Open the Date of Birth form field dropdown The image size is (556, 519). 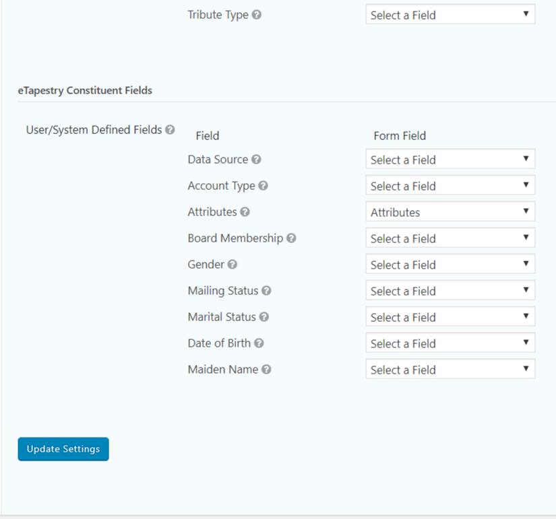coord(450,343)
